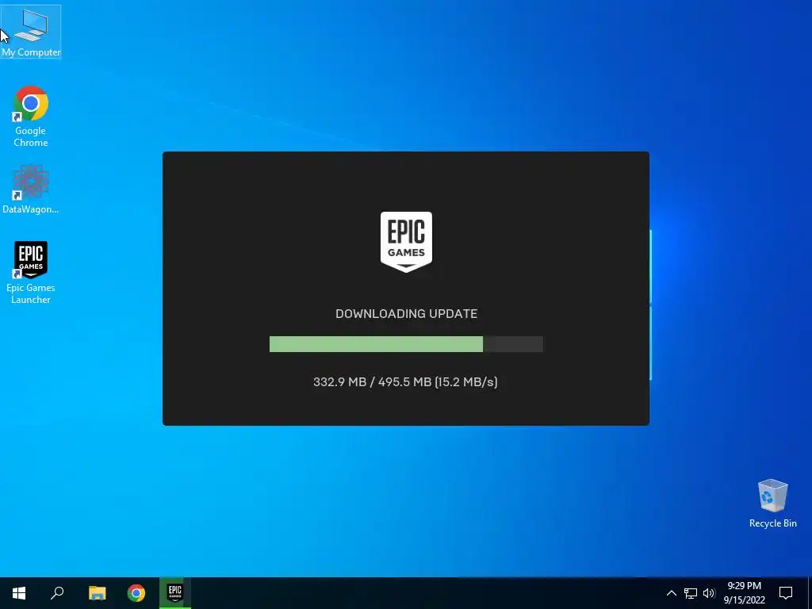Select the Google Chrome desktop shortcut

pos(31,117)
